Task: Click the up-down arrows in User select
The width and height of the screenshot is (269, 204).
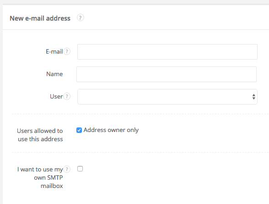Action: [253, 97]
